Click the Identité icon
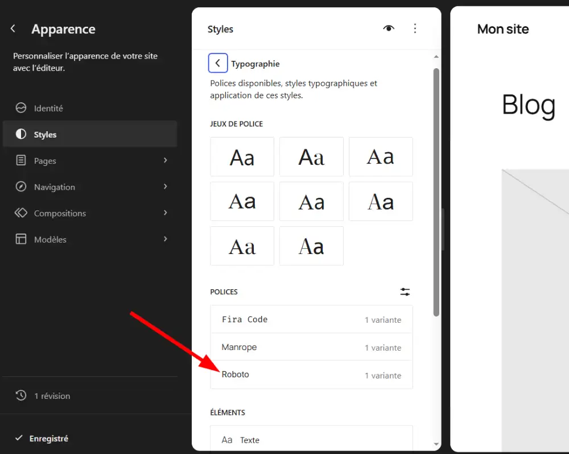569x454 pixels. (21, 107)
